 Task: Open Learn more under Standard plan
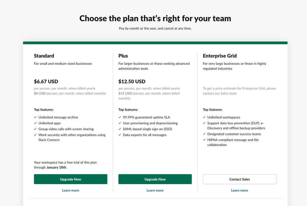(x=70, y=190)
